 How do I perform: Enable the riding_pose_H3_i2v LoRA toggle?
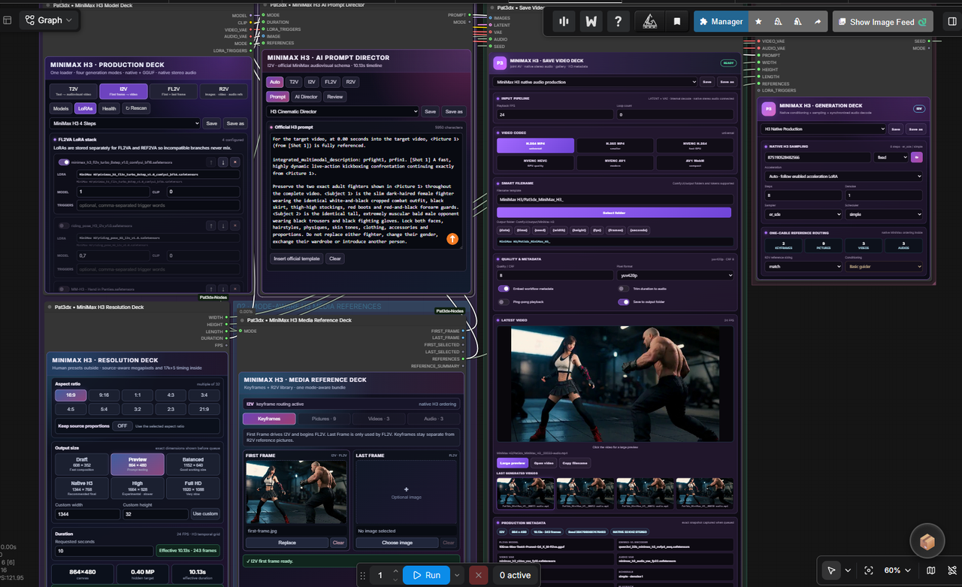pos(64,225)
